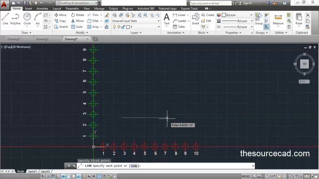Toggle layer freeze sun icon
The height and width of the screenshot is (179, 319).
tap(119, 27)
